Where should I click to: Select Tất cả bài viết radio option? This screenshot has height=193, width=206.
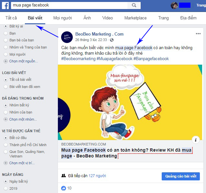coord(5,80)
